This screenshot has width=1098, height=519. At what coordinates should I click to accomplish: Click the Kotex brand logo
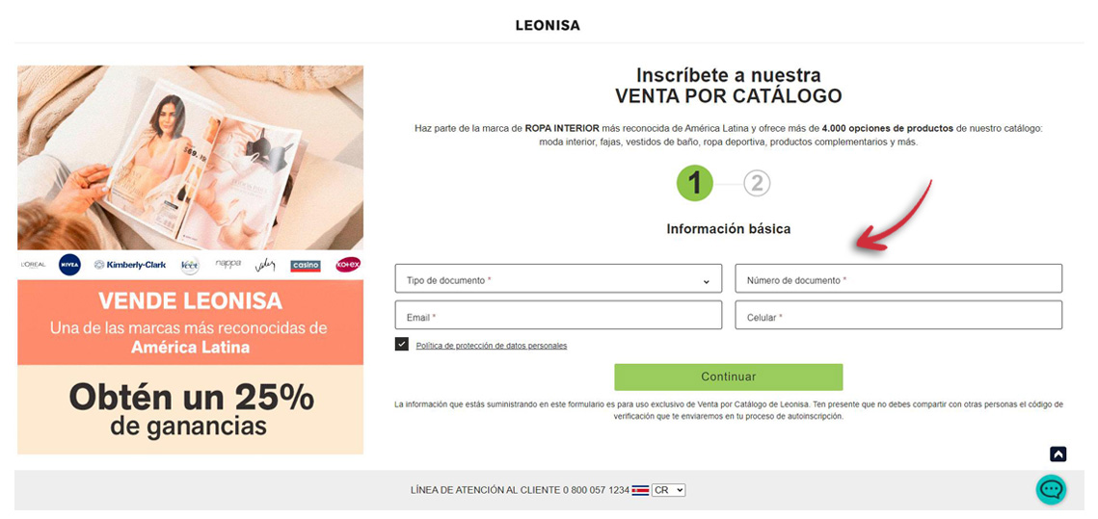click(x=348, y=265)
